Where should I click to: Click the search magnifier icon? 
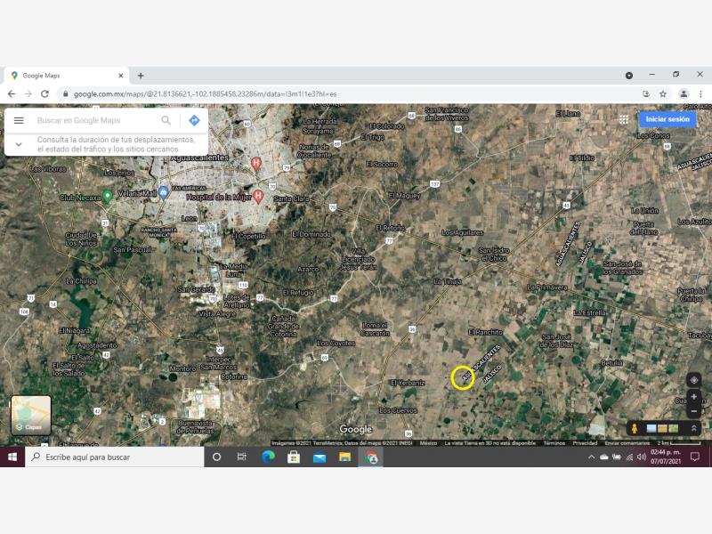tap(166, 120)
